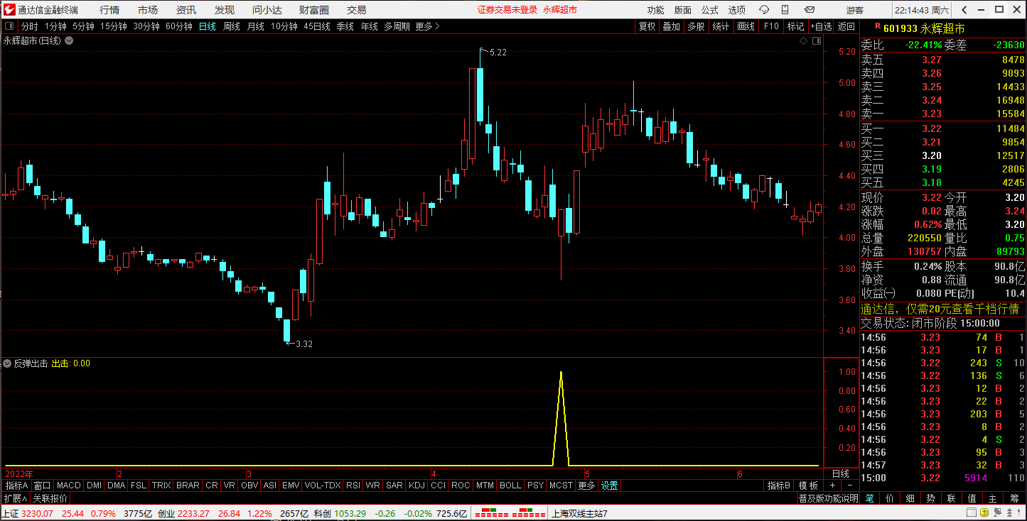Click the 复权 toolbar button
This screenshot has width=1027, height=521.
pyautogui.click(x=647, y=26)
